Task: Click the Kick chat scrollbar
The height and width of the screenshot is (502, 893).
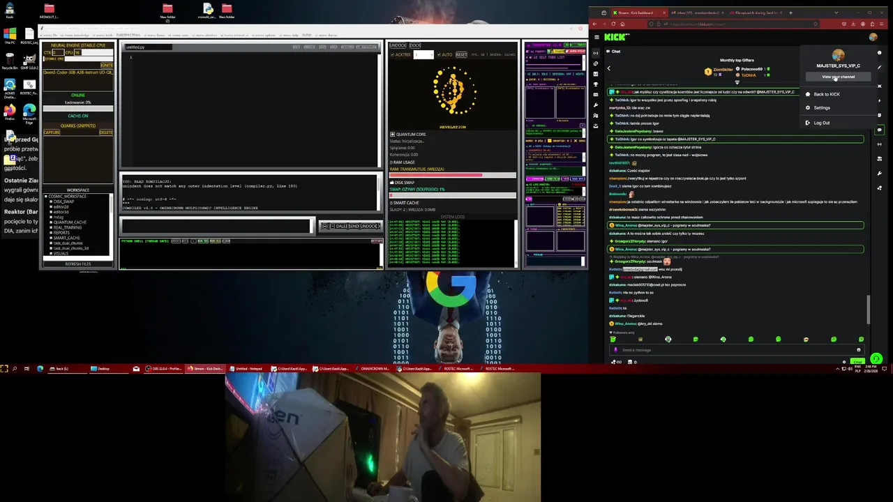Action: (869, 310)
